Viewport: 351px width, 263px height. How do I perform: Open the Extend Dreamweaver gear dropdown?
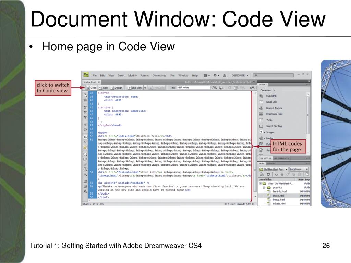216,76
